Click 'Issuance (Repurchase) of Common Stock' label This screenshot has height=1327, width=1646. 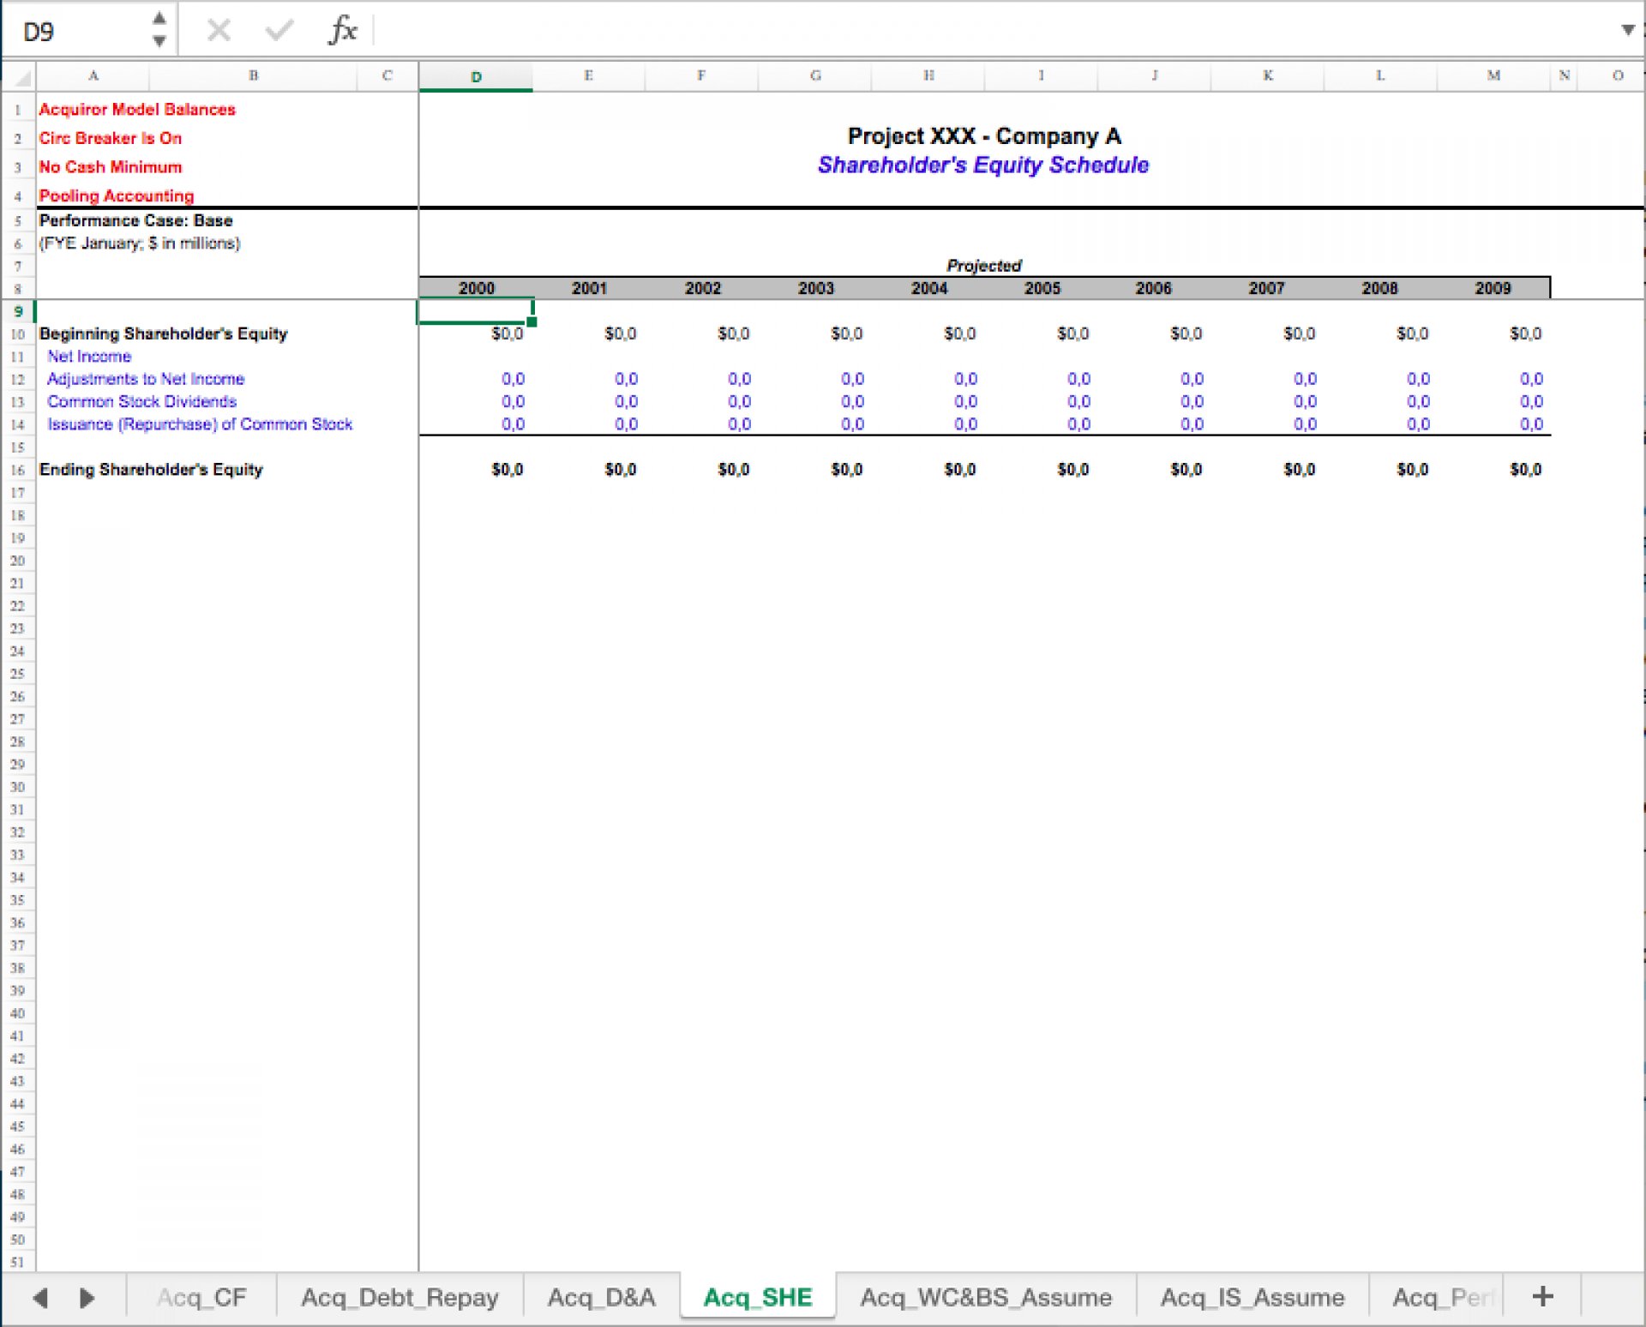[200, 424]
